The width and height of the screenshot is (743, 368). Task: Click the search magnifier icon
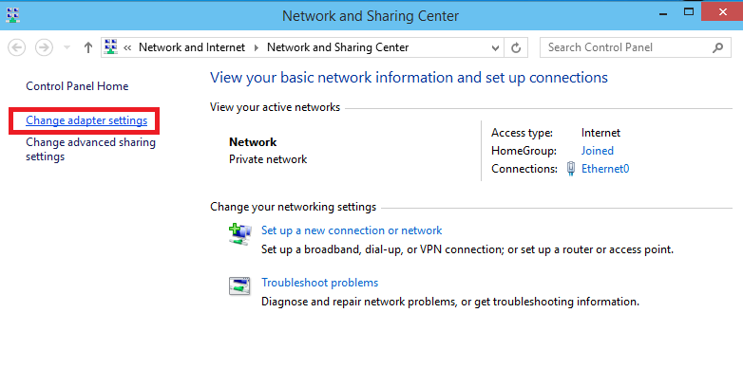pos(718,47)
